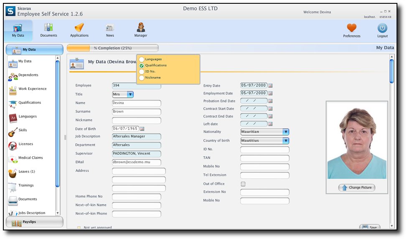
Task: Open Preferences heart icon
Action: pyautogui.click(x=351, y=28)
